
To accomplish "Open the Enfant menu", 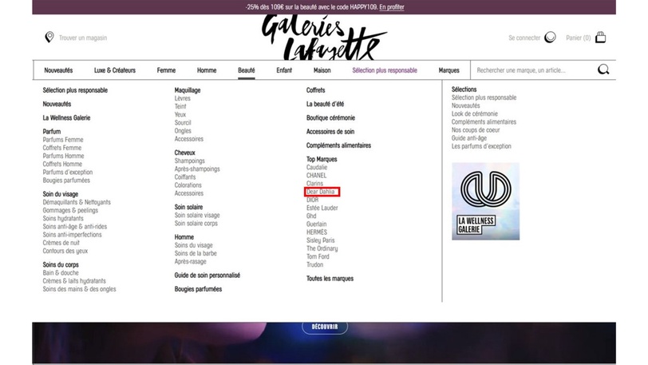I will point(284,70).
